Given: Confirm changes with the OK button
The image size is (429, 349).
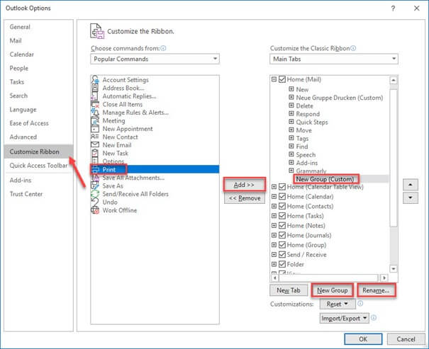Looking at the screenshot, I should pos(363,339).
